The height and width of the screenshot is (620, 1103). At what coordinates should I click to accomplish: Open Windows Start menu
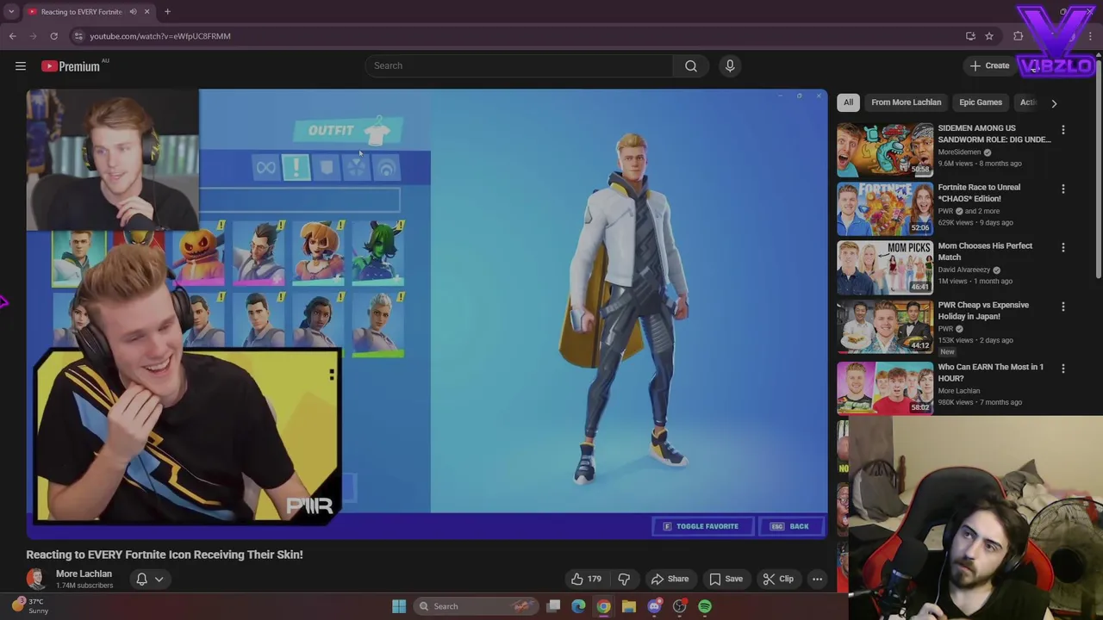point(399,606)
